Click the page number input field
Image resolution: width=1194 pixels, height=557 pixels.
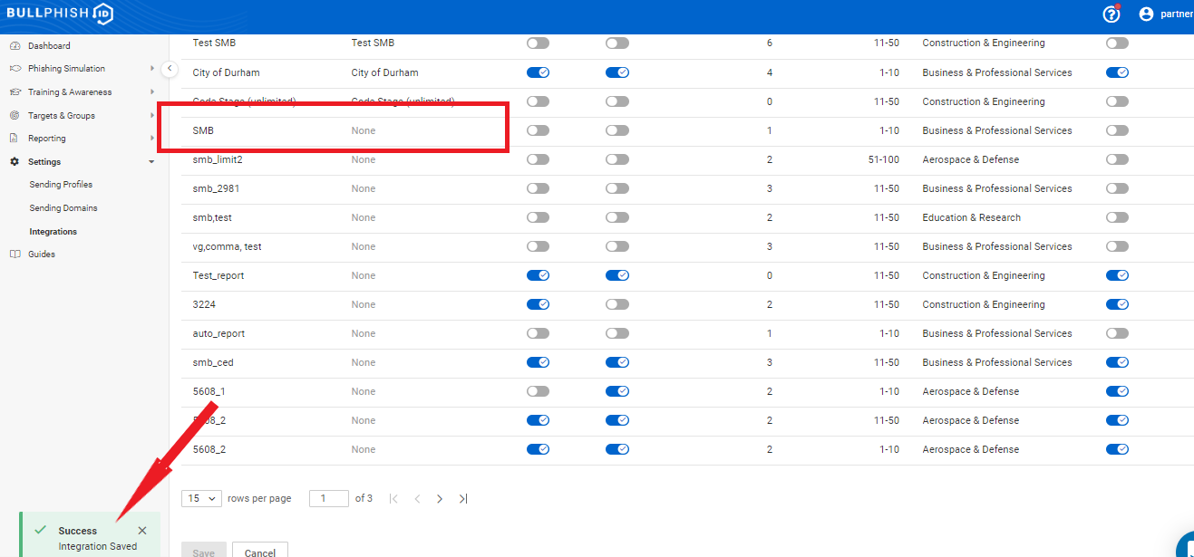click(x=329, y=498)
